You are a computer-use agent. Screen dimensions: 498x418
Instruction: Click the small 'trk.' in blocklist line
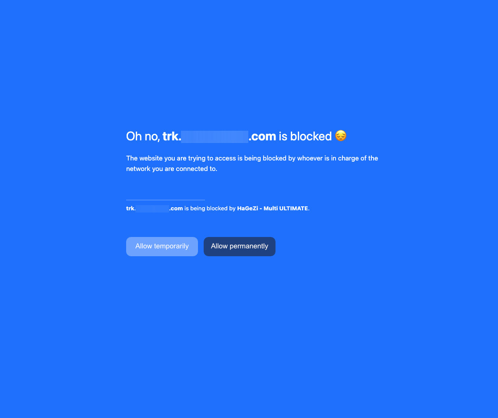coord(131,209)
